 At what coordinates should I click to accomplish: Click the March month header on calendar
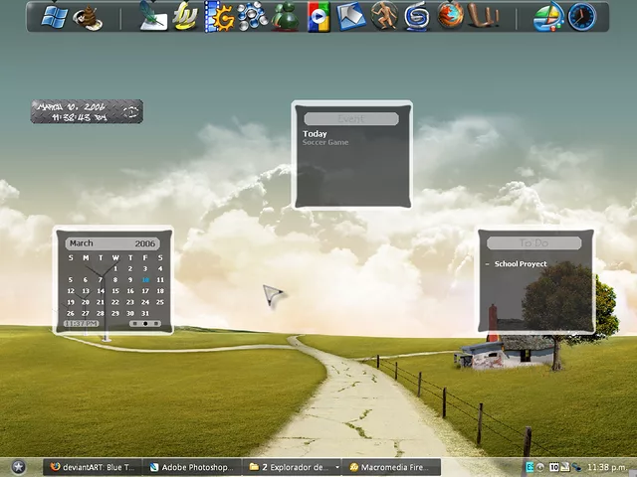pyautogui.click(x=82, y=243)
